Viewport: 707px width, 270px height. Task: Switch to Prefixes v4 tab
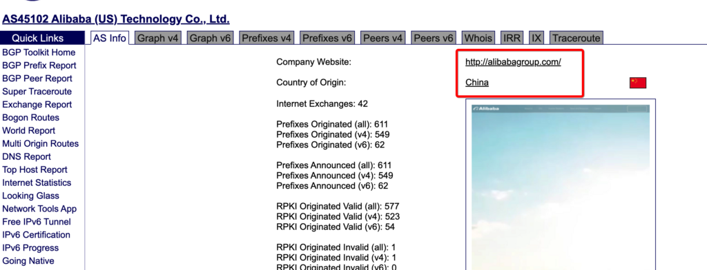[267, 39]
